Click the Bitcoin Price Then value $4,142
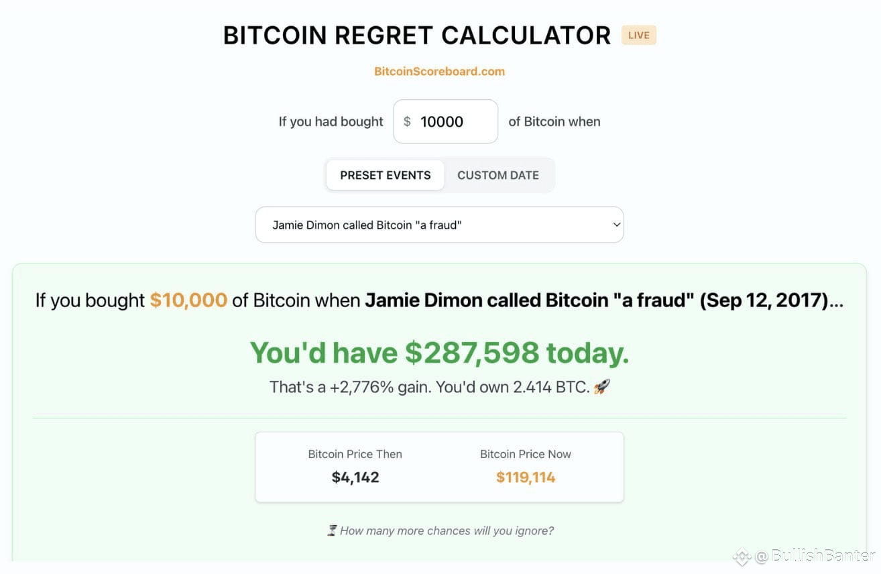881x574 pixels. (x=355, y=477)
